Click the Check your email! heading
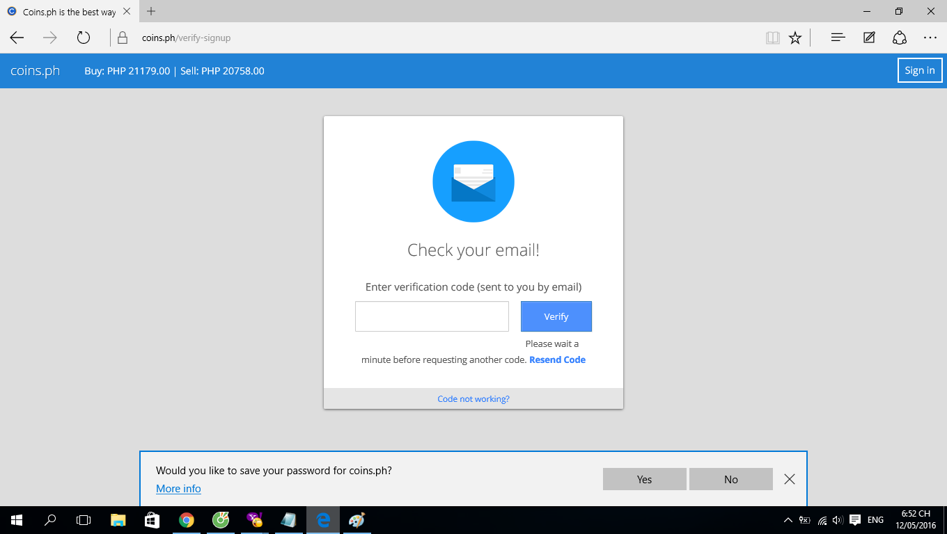The width and height of the screenshot is (947, 534). [x=473, y=250]
